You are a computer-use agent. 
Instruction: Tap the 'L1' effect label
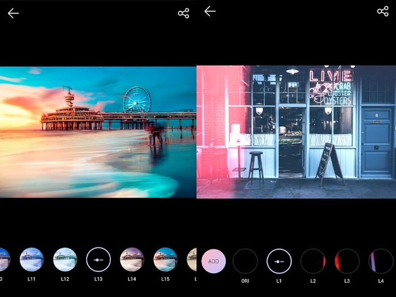pos(279,281)
